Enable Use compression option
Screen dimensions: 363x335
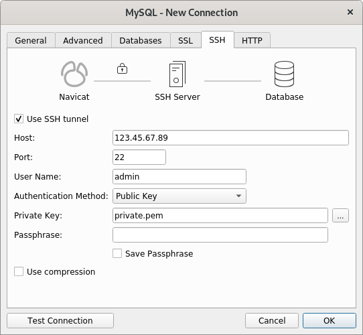pos(19,271)
